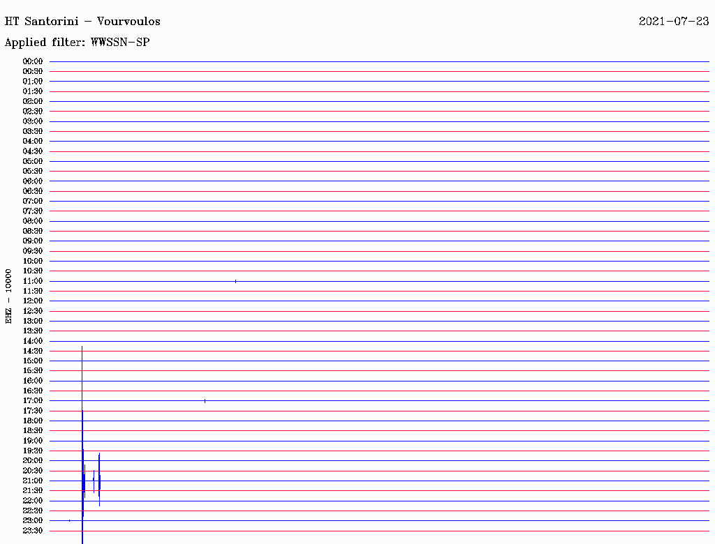This screenshot has width=715, height=544.
Task: Click the station title 'HT Santorini – Vourvoulos'
Action: (82, 22)
